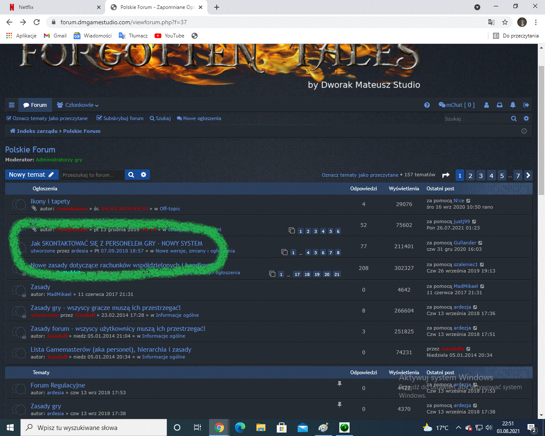The image size is (545, 436).
Task: Open the private messages inbox icon
Action: pyautogui.click(x=500, y=105)
